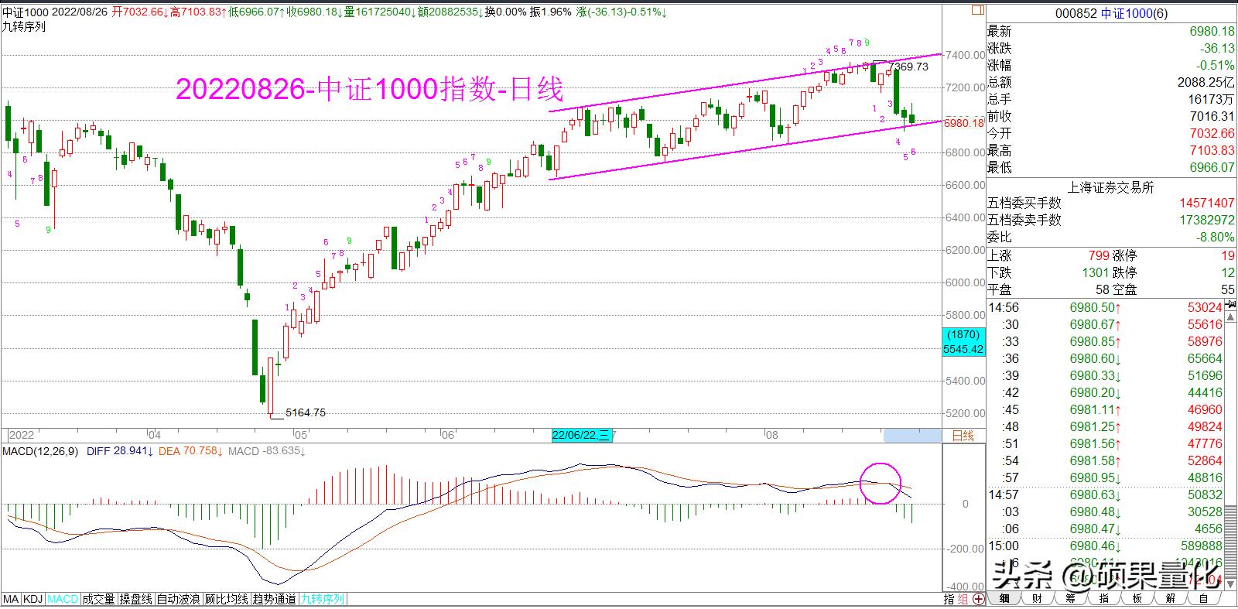Click the 5164.75 low price label
The width and height of the screenshot is (1238, 609).
(306, 412)
